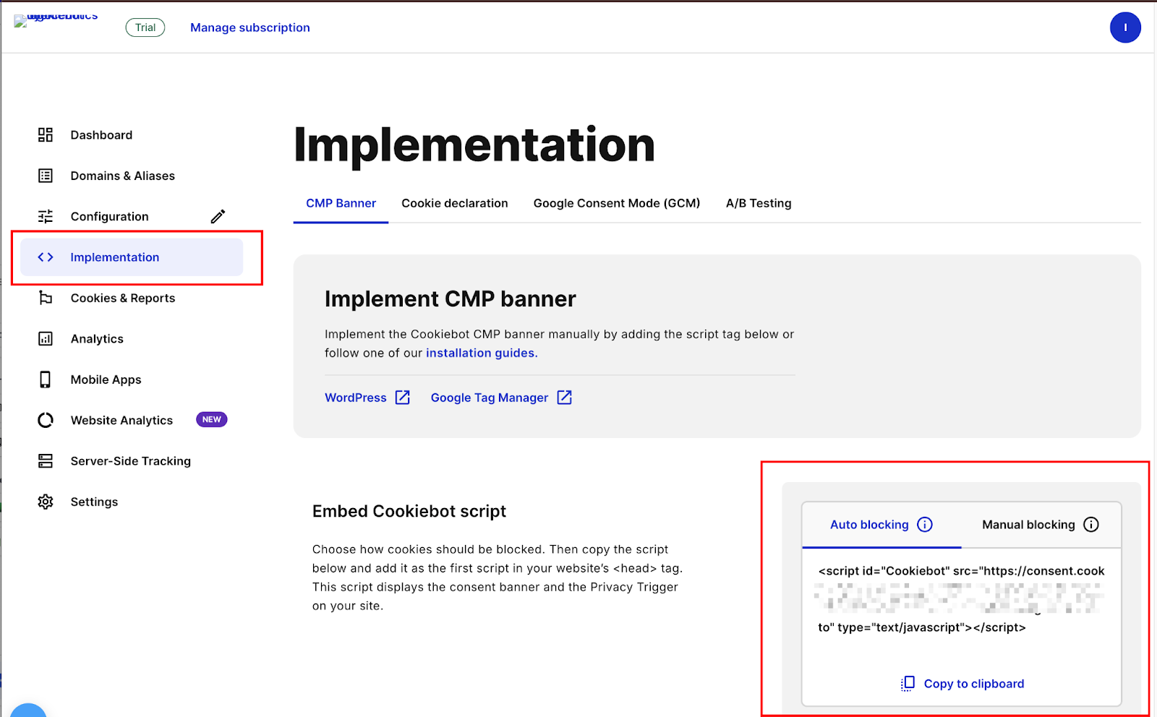Screen dimensions: 1157x717
Task: Click the Mobile Apps phone icon
Action: [46, 379]
